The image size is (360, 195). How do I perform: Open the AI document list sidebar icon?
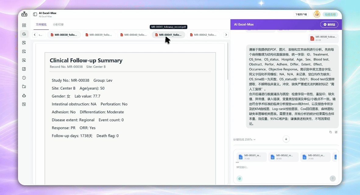pos(24,51)
